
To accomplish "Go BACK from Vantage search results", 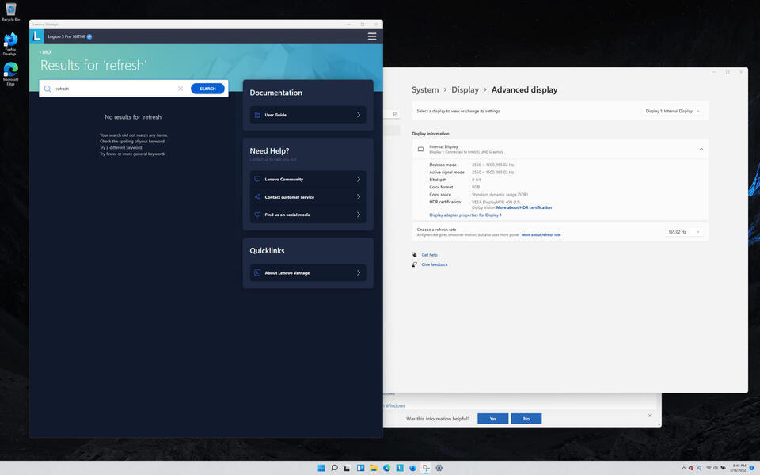I will point(46,52).
